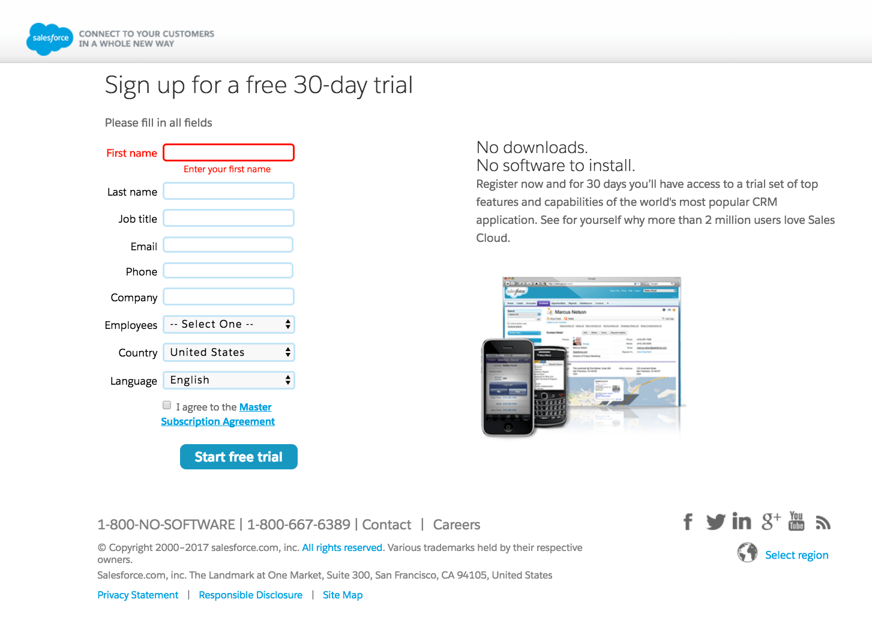This screenshot has height=626, width=872.
Task: Open the Google Plus icon
Action: pyautogui.click(x=771, y=521)
